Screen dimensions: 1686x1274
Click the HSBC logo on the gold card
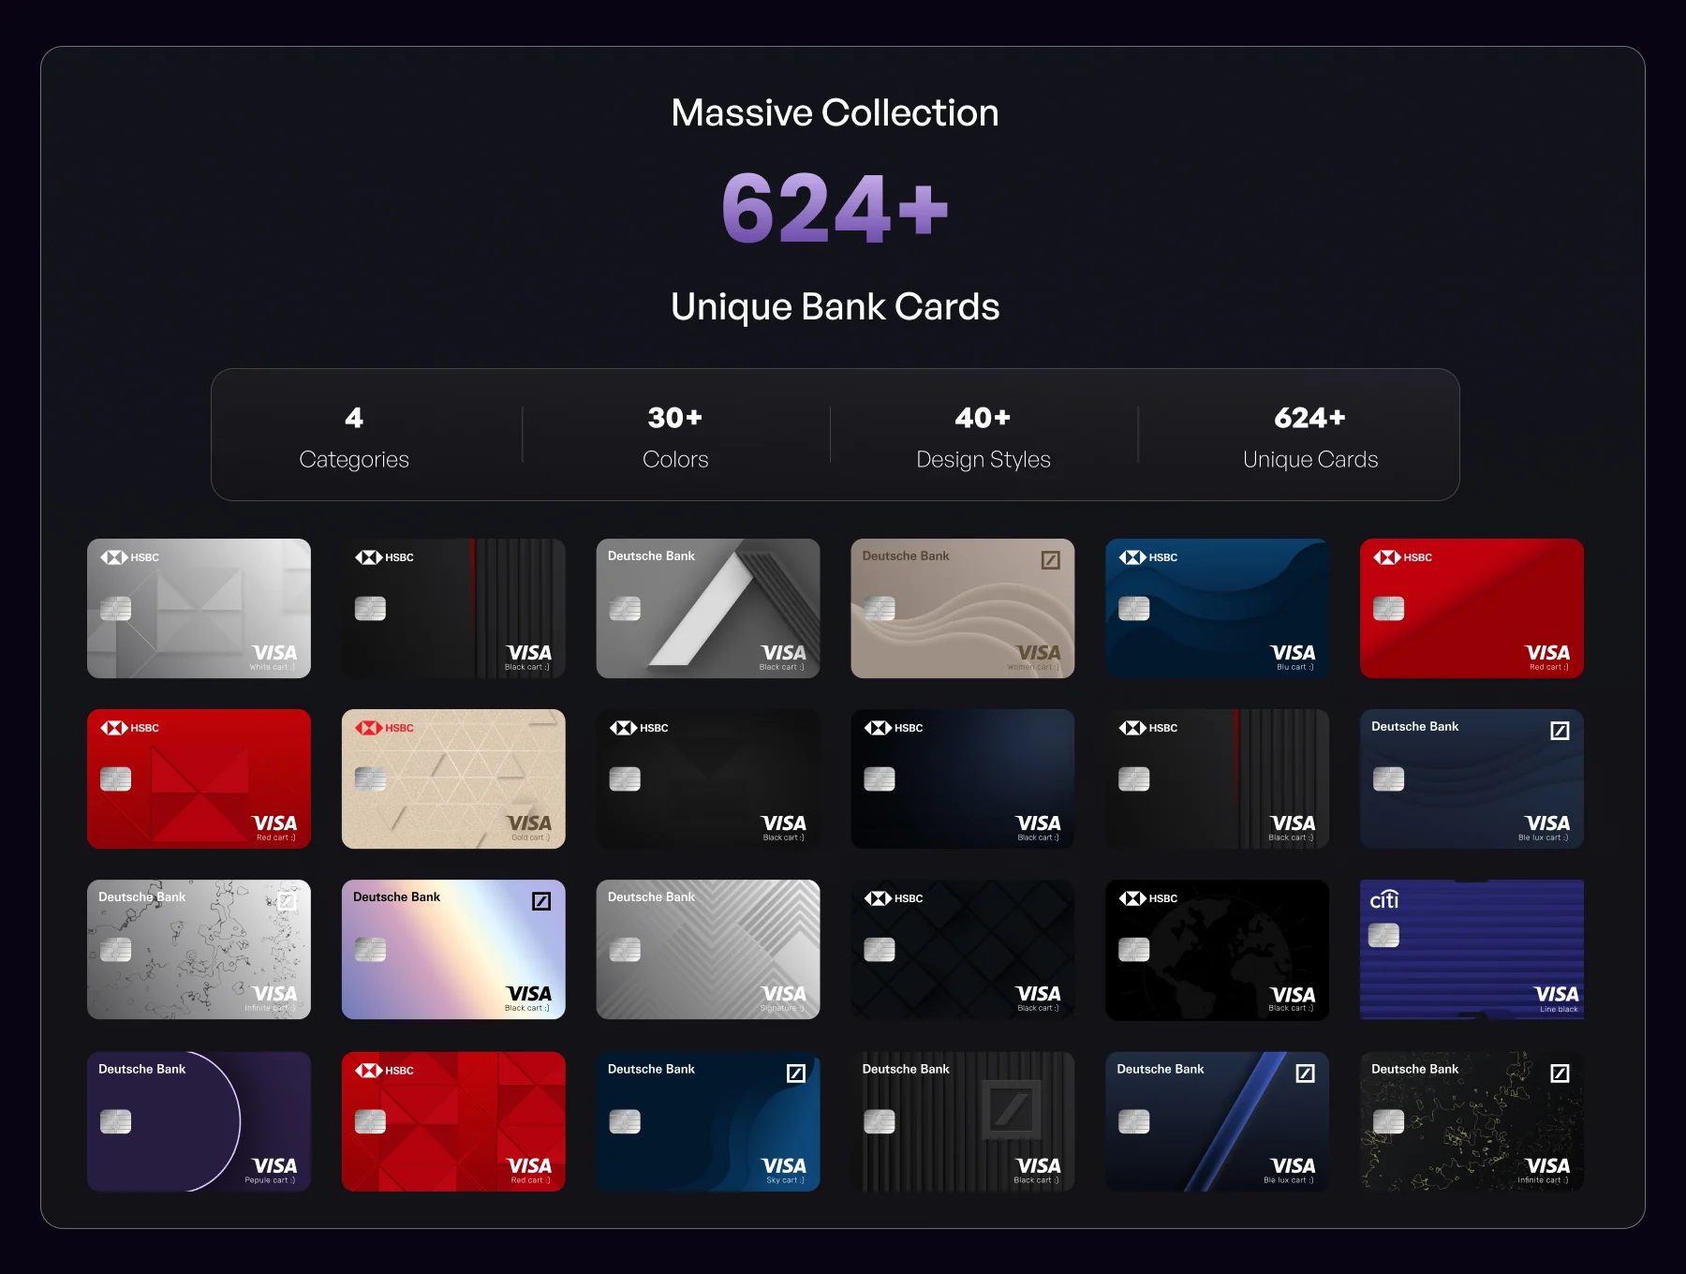pos(384,728)
